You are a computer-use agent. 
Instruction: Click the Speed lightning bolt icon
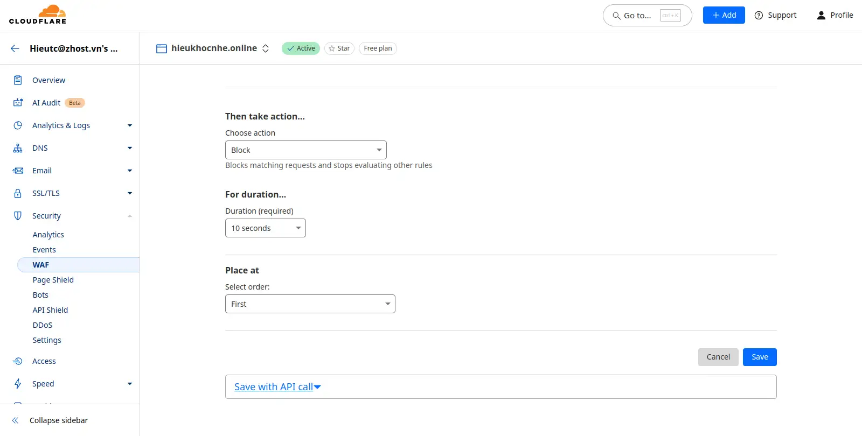(18, 384)
